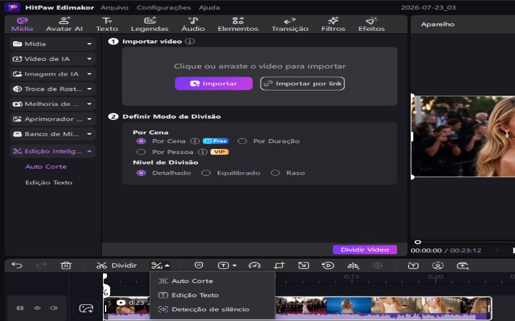Click the add media track icon
This screenshot has height=321, width=515.
[x=86, y=308]
